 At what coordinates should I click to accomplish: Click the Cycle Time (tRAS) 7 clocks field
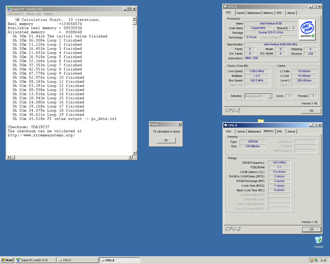click(279, 186)
